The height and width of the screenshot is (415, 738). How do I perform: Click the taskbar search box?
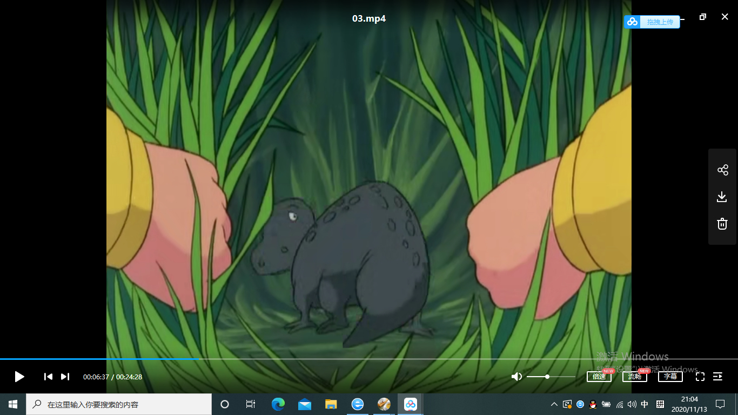pos(119,404)
